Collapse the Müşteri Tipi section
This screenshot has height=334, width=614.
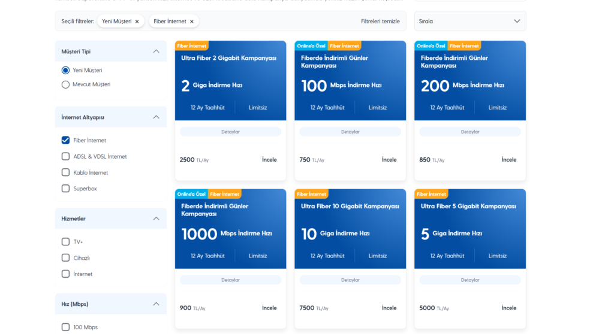(156, 51)
